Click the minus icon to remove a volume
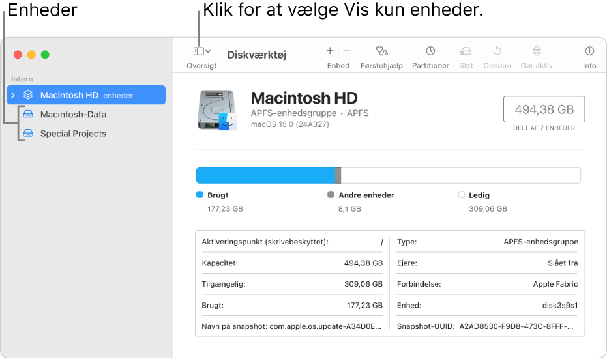 tap(347, 51)
